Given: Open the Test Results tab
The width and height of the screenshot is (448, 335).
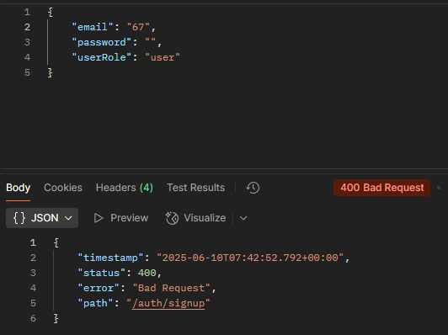Looking at the screenshot, I should (x=195, y=188).
